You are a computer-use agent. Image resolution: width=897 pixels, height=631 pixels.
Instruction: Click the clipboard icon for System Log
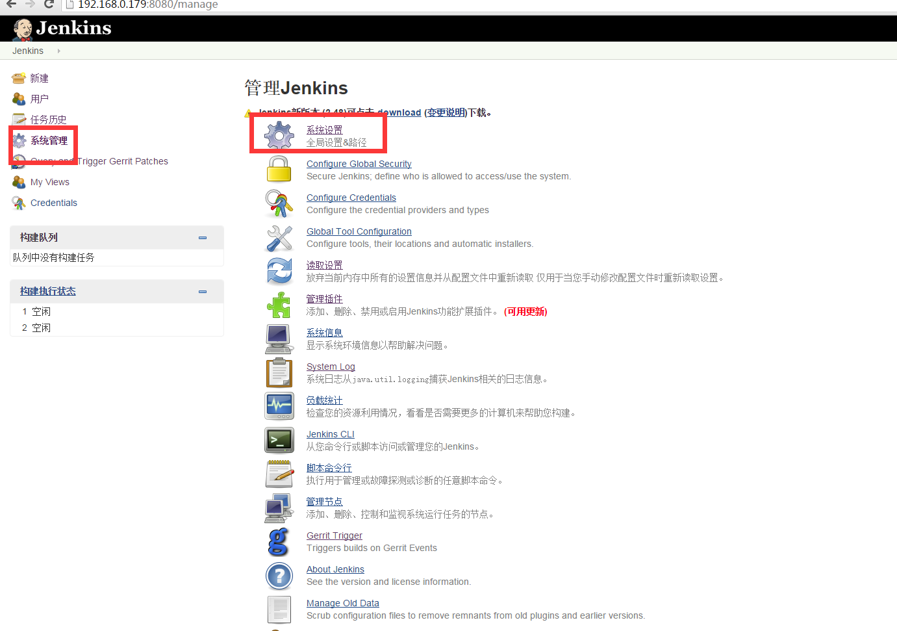(279, 372)
